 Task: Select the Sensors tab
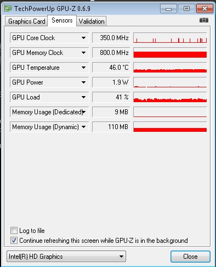[62, 20]
